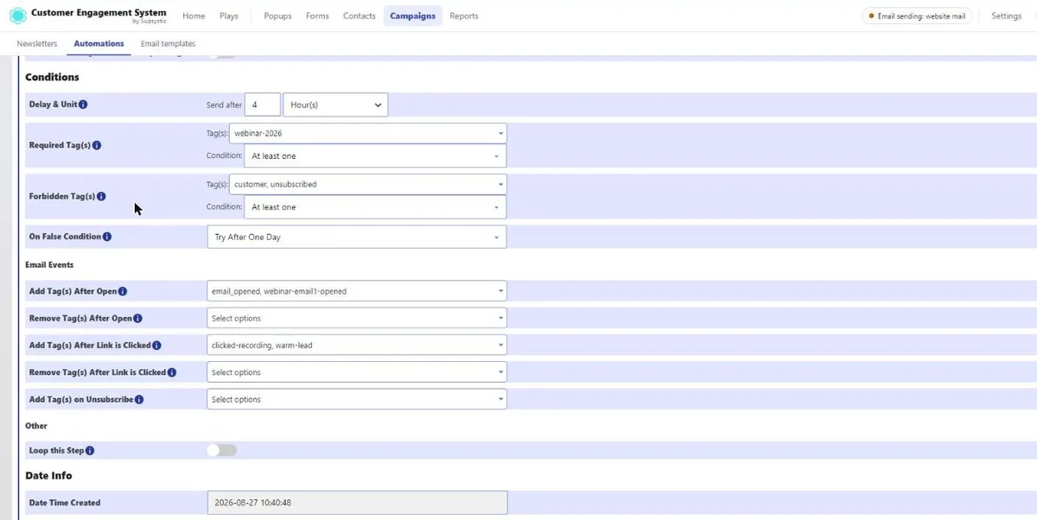Screen dimensions: 1037x520
Task: Click the Email sending: website mail badge
Action: coord(917,16)
